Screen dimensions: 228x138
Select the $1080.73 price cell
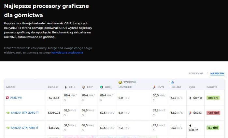coord(54,113)
